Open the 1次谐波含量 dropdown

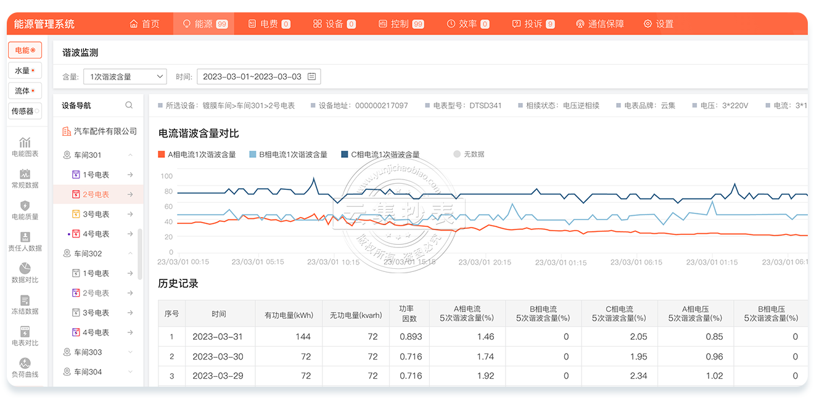(125, 77)
